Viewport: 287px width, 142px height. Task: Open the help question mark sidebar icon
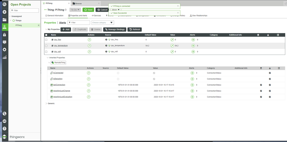click(x=5, y=128)
